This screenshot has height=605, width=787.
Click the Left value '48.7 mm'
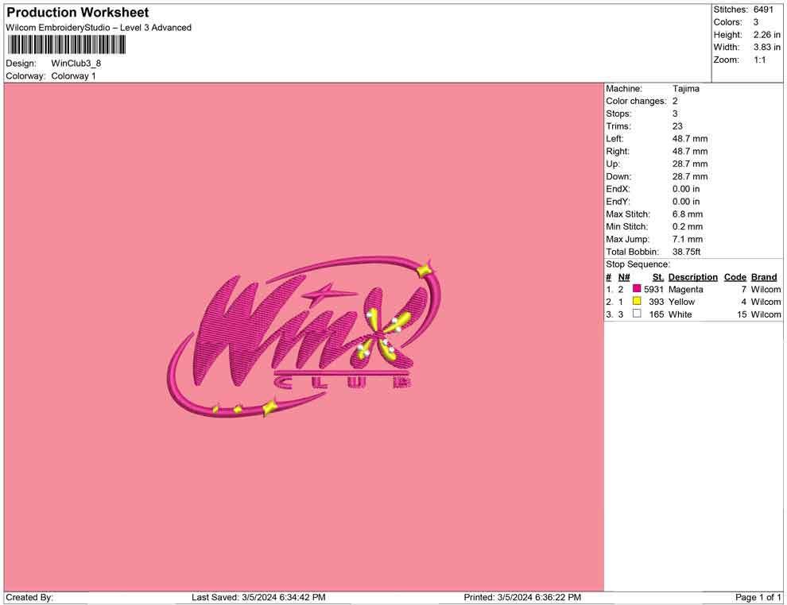(690, 139)
